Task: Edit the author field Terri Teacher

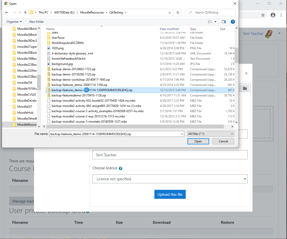Action: (170, 155)
